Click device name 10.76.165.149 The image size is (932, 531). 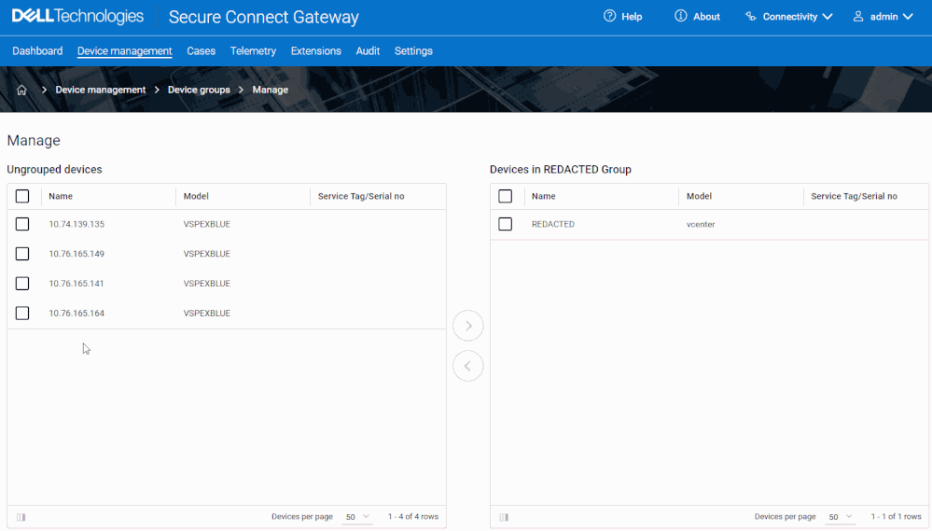pyautogui.click(x=77, y=254)
